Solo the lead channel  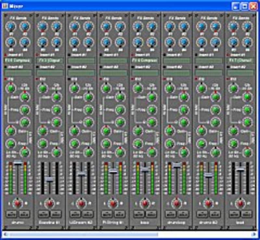pos(247,214)
